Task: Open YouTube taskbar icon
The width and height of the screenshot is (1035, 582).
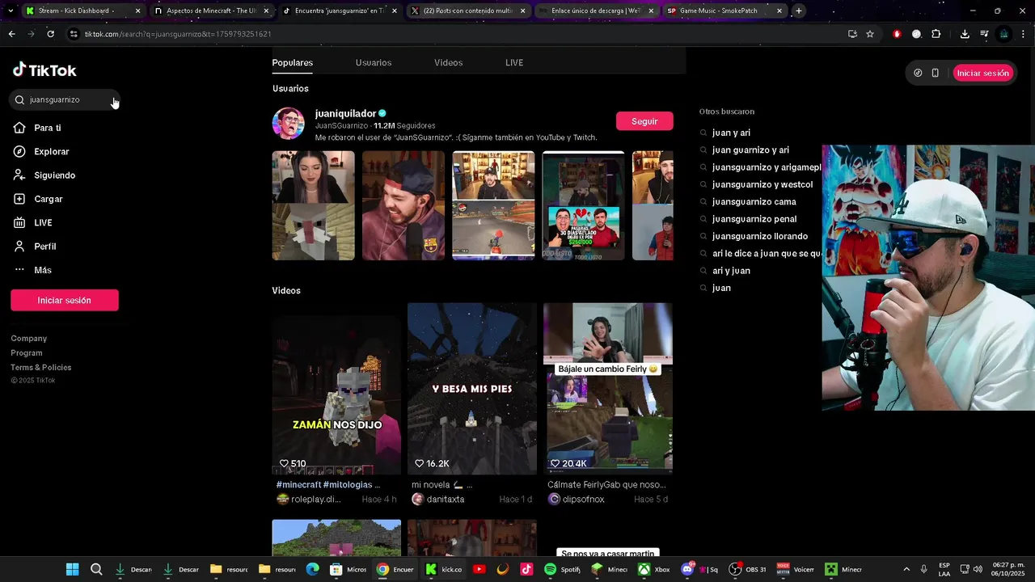Action: 479,569
